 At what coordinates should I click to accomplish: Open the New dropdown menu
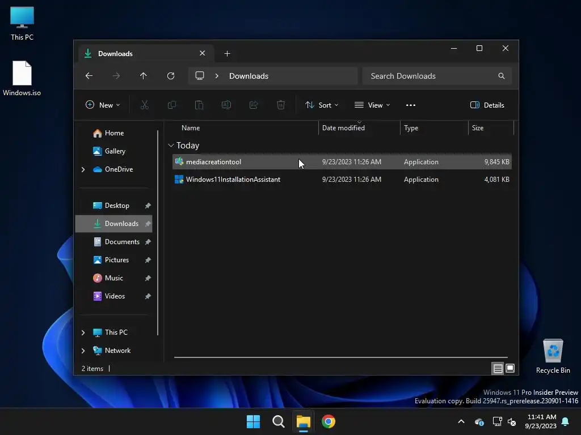(x=103, y=105)
